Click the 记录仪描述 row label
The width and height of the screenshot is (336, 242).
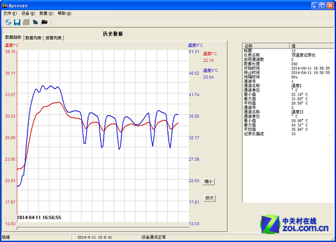tap(254, 134)
